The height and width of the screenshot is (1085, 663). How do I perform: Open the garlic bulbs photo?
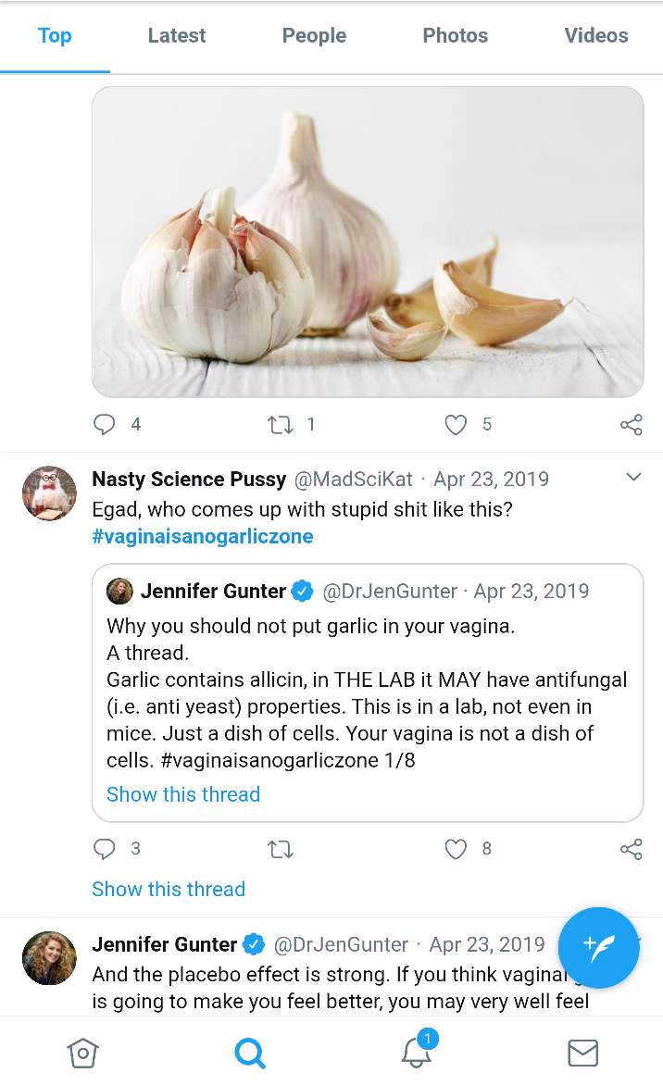(x=368, y=243)
